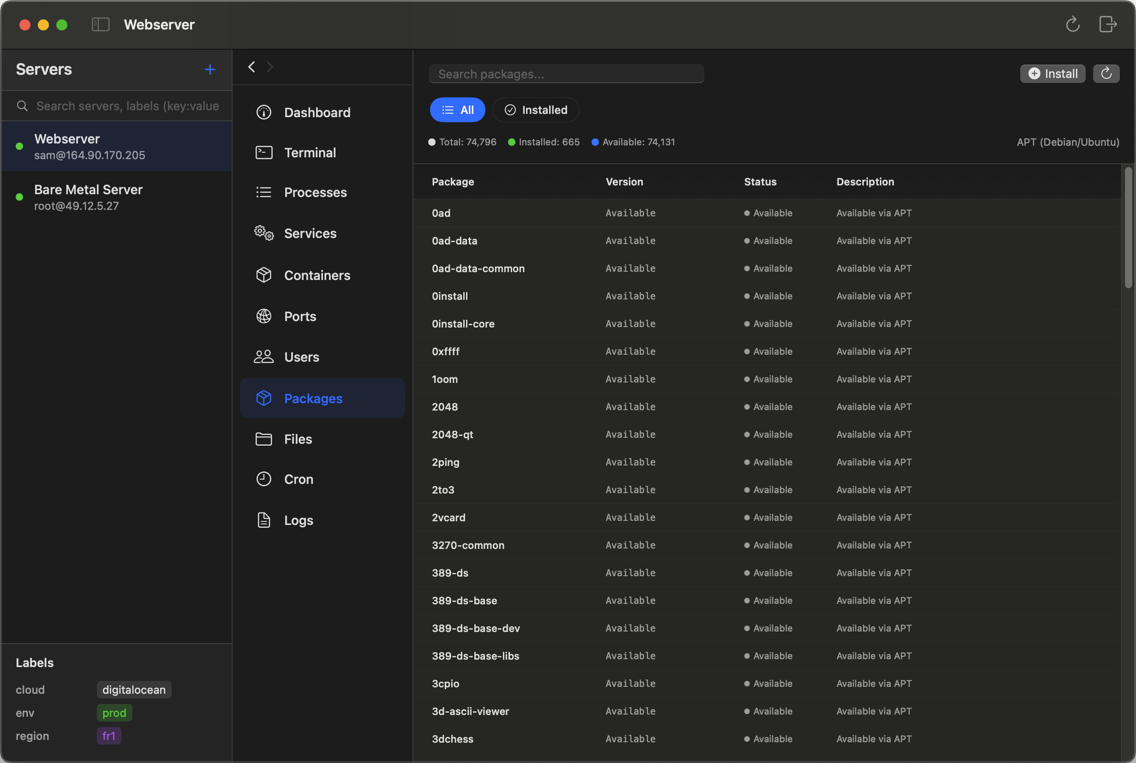
Task: Select the 2vcard package row
Action: click(767, 517)
